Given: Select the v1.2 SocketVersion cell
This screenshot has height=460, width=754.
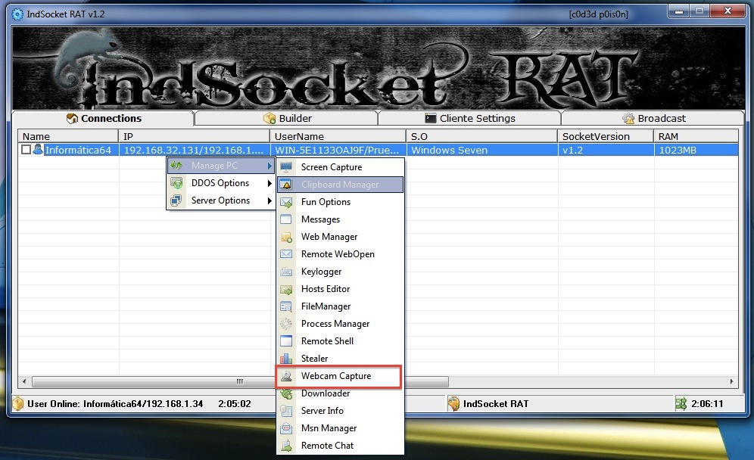Looking at the screenshot, I should pyautogui.click(x=606, y=150).
